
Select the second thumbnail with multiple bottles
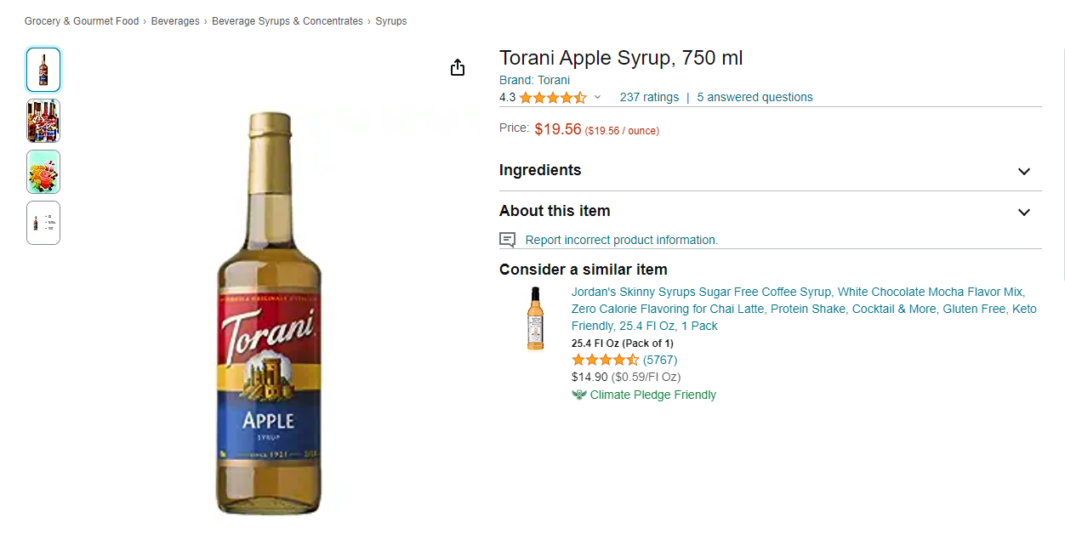point(43,121)
